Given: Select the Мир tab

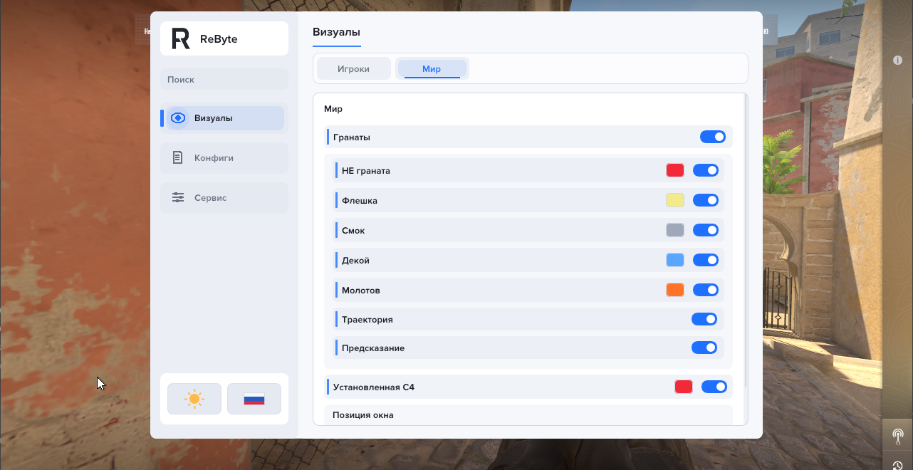Looking at the screenshot, I should [432, 69].
